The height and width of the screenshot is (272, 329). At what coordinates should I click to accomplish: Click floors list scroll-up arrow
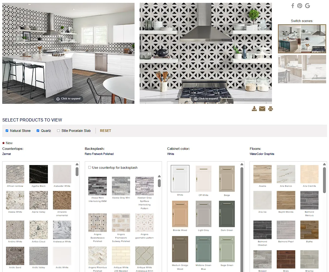pyautogui.click(x=324, y=164)
